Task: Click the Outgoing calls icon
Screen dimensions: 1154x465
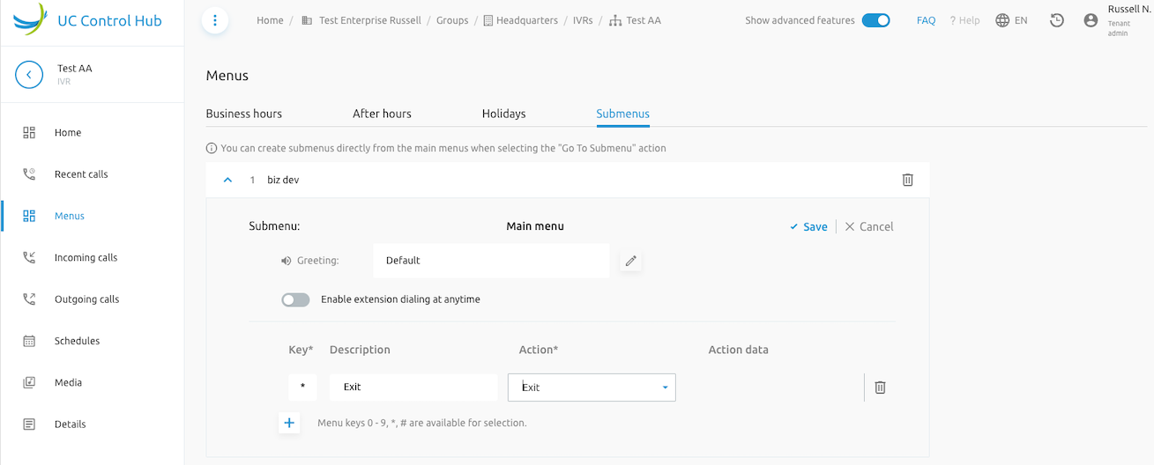Action: coord(29,299)
